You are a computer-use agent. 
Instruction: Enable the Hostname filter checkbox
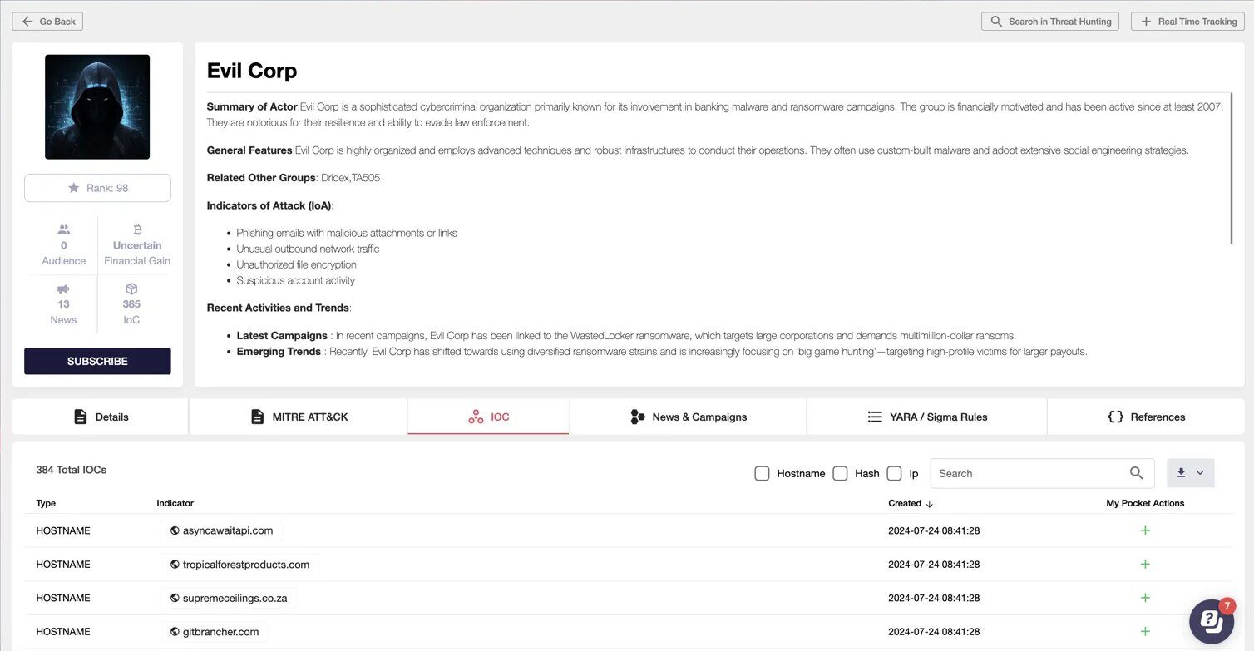point(762,473)
